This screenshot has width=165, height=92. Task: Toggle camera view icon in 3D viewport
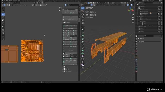point(133,20)
